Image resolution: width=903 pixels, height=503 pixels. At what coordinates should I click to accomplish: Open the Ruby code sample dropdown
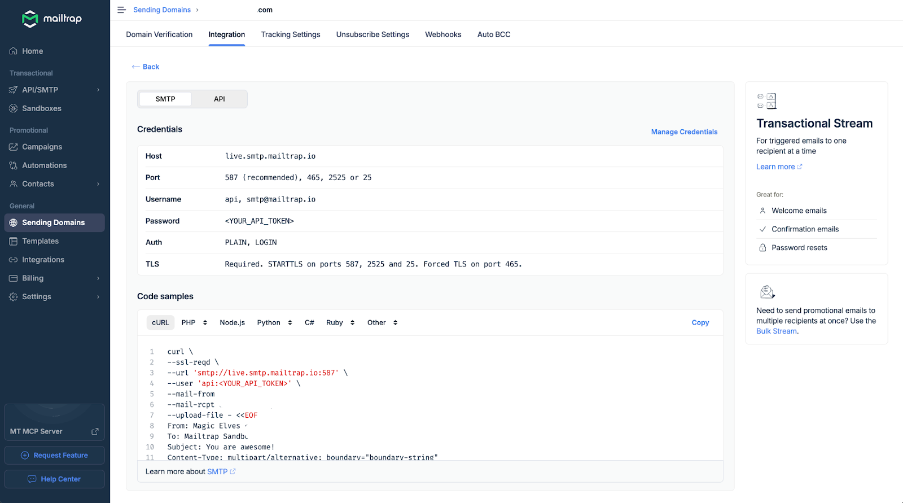click(x=340, y=322)
